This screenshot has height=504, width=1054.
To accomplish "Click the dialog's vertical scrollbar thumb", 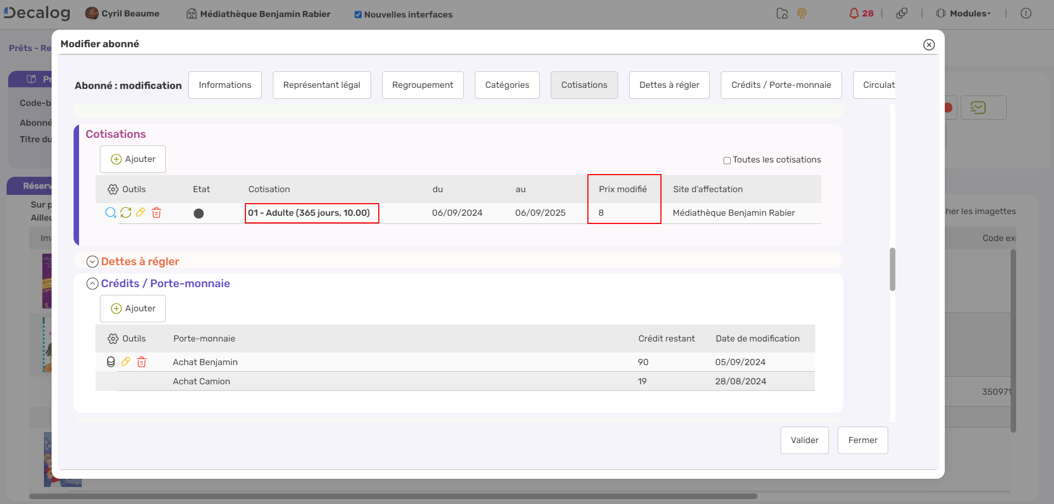I will click(893, 269).
